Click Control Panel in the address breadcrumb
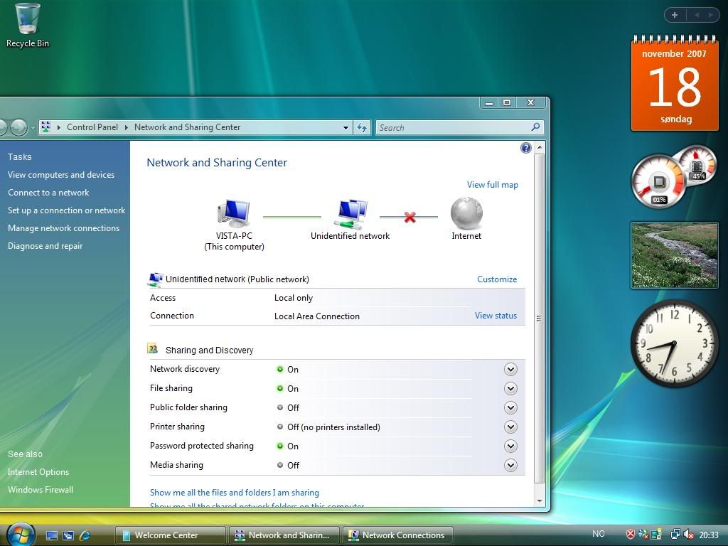 pos(92,127)
